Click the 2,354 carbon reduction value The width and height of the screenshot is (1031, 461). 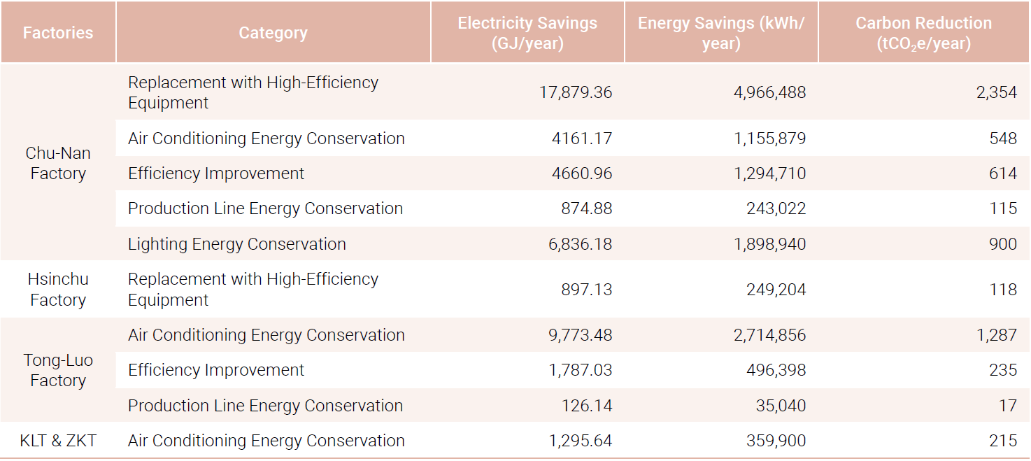pos(997,92)
